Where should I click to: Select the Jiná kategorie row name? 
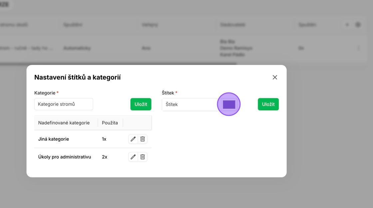click(54, 139)
